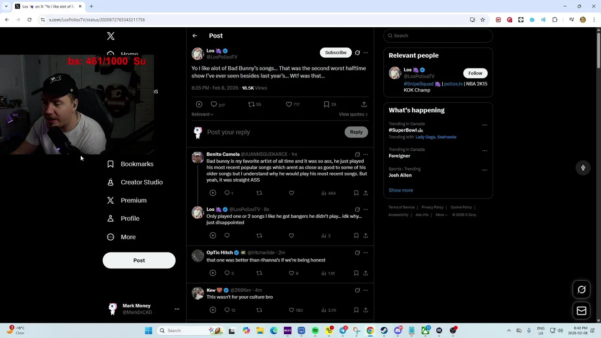Go back with the Post arrow
Viewport: 601px width, 338px height.
click(195, 36)
